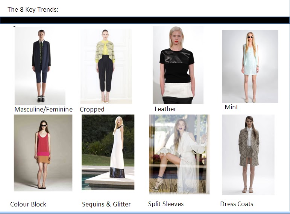Open the Sequins & Glitter gown photo

click(108, 152)
